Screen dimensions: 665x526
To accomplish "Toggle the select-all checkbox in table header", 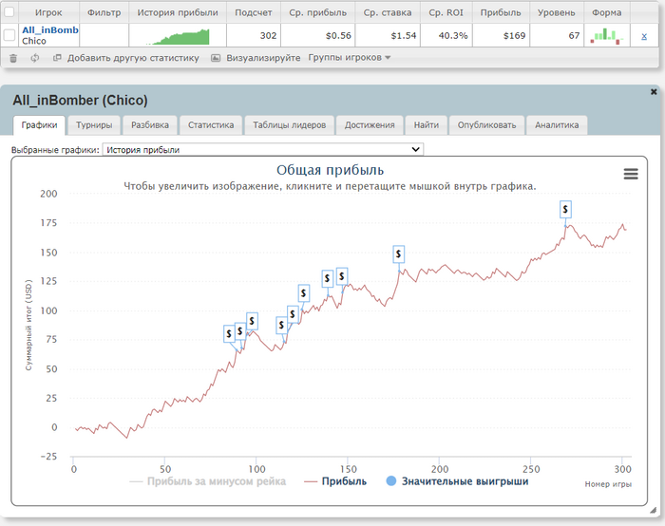I will click(x=9, y=12).
